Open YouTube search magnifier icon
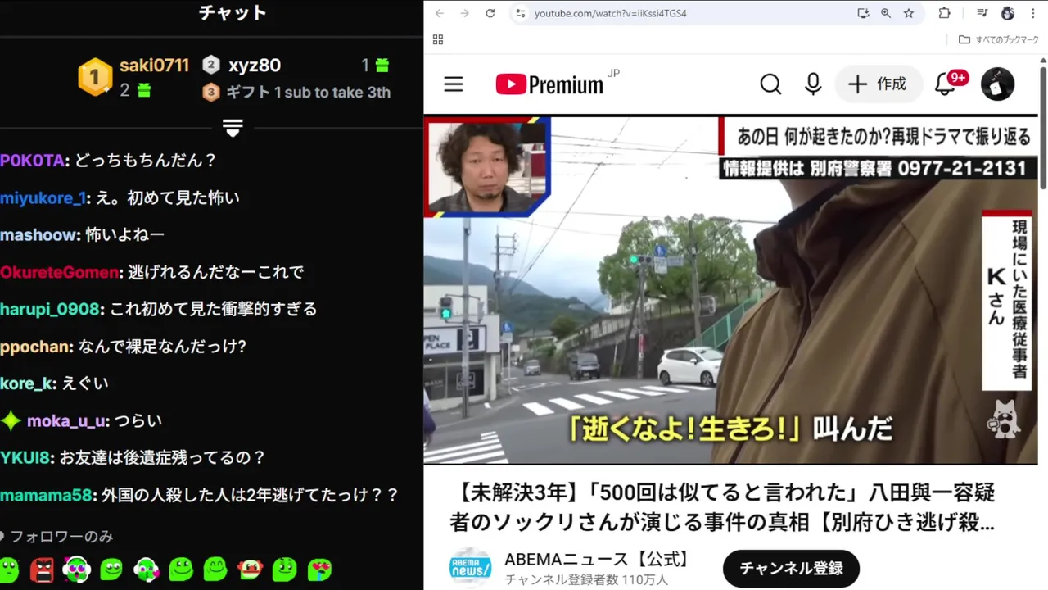1048x590 pixels. pos(770,84)
